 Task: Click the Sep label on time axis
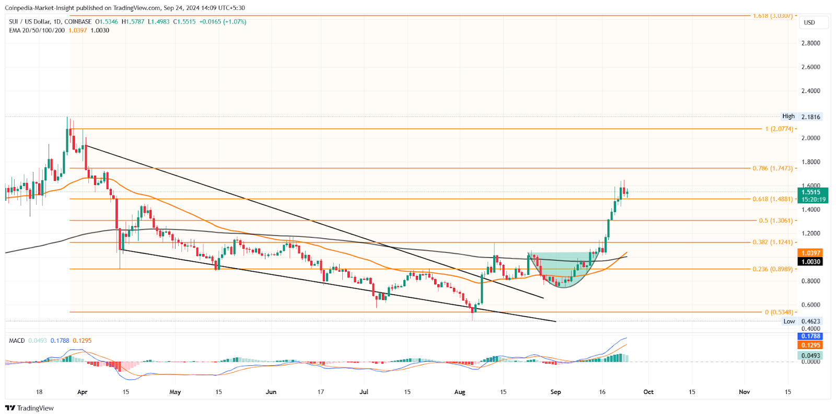pos(555,392)
